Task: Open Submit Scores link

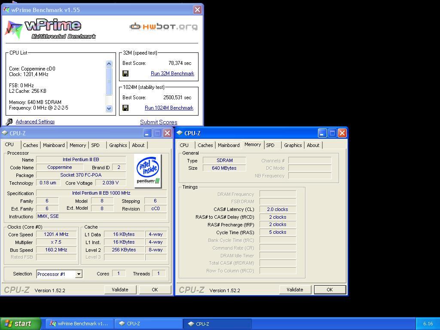Action: (159, 122)
